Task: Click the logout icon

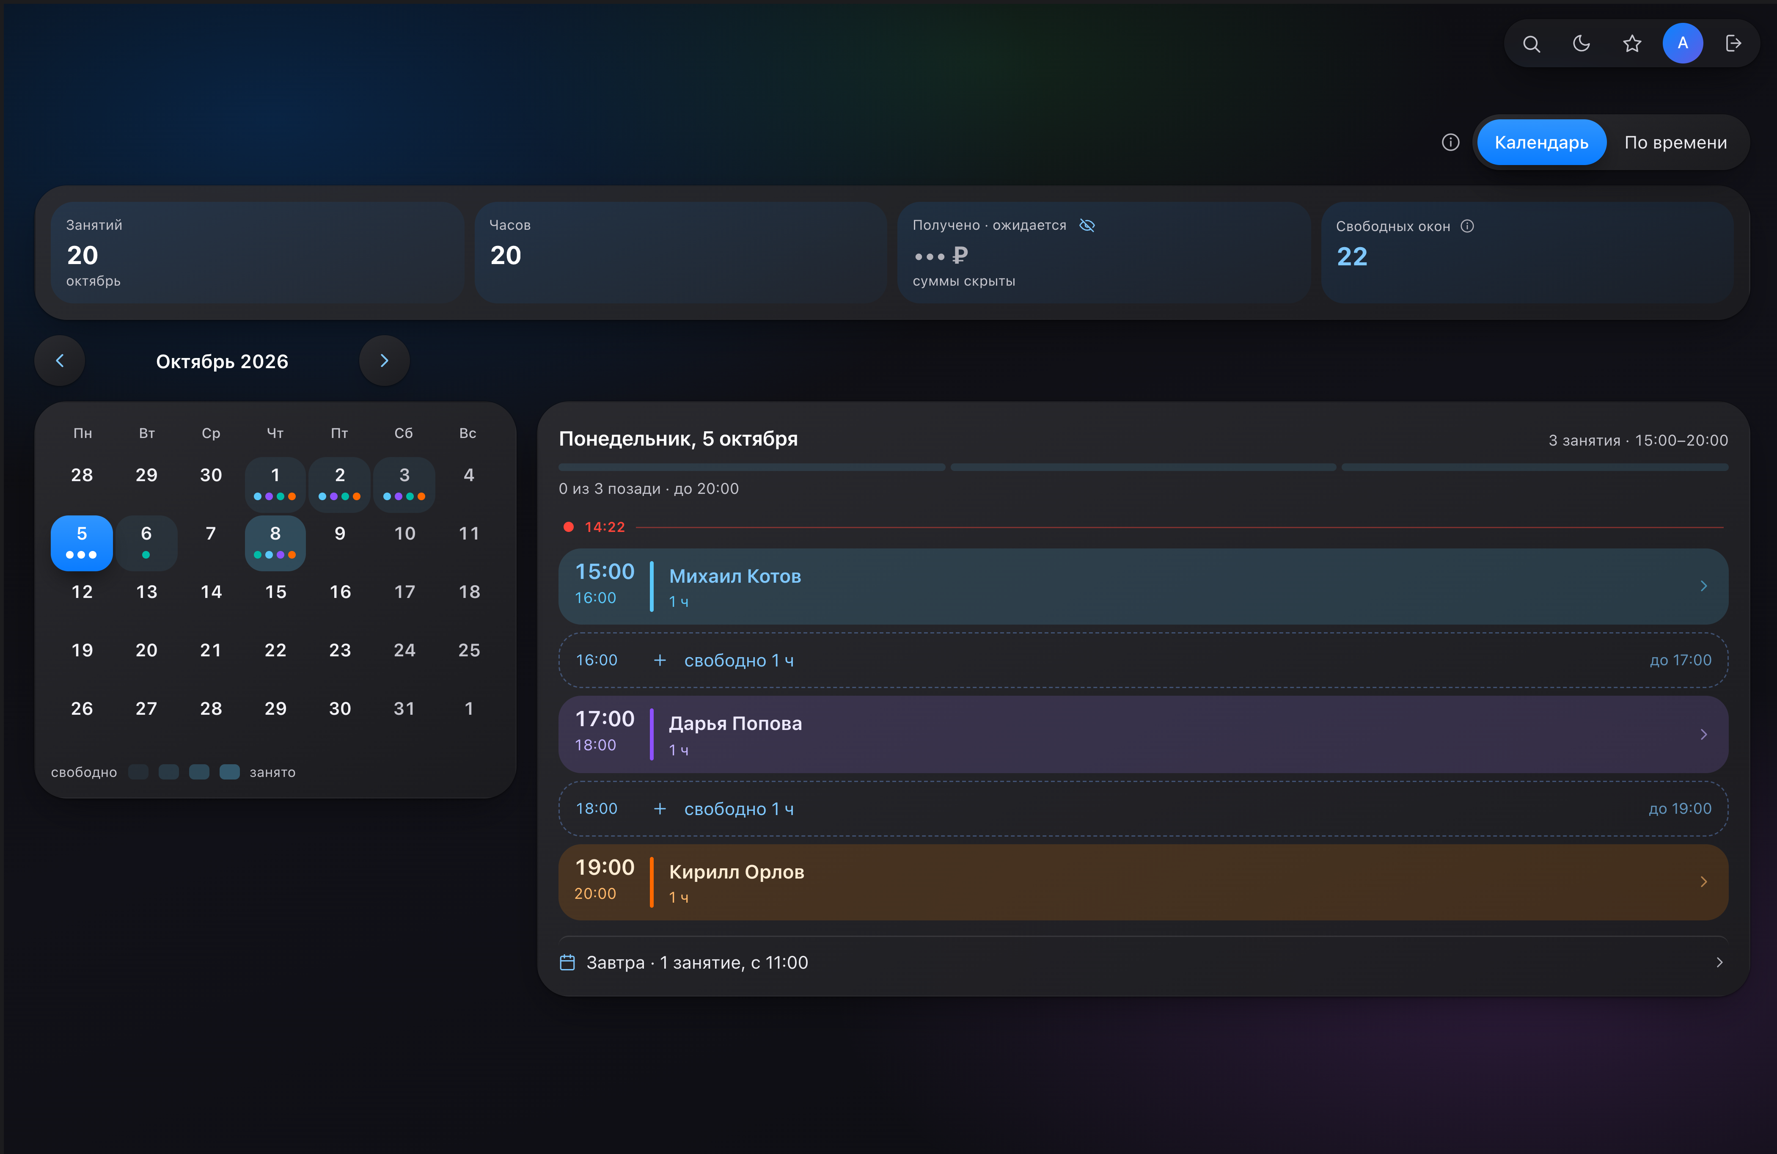Action: [x=1733, y=43]
